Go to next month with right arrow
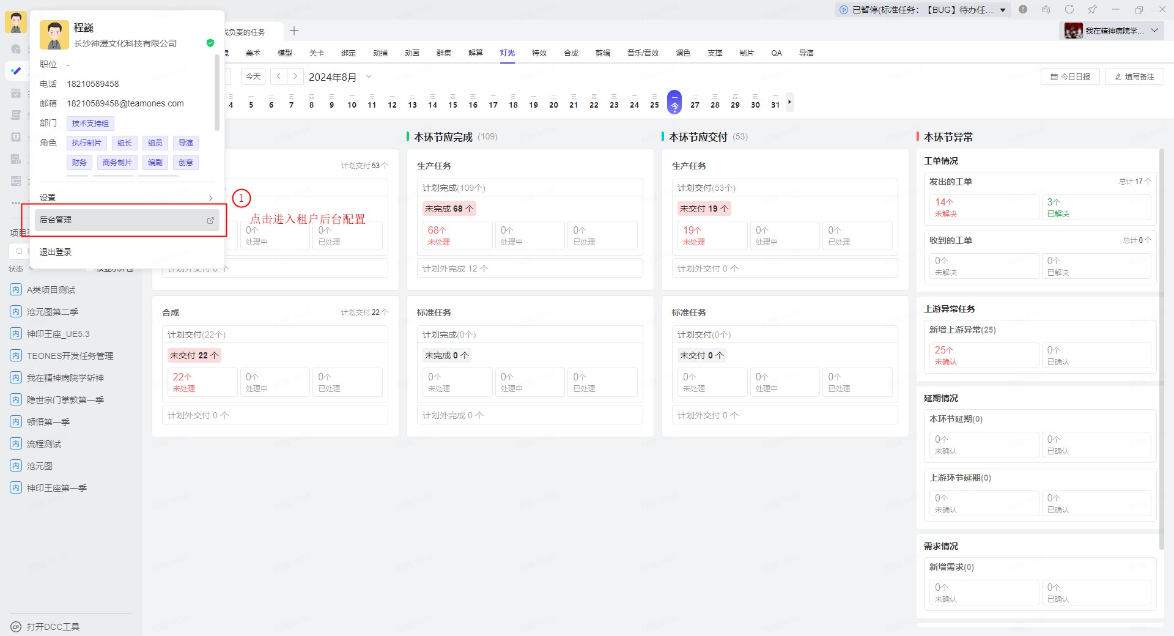 click(x=295, y=76)
